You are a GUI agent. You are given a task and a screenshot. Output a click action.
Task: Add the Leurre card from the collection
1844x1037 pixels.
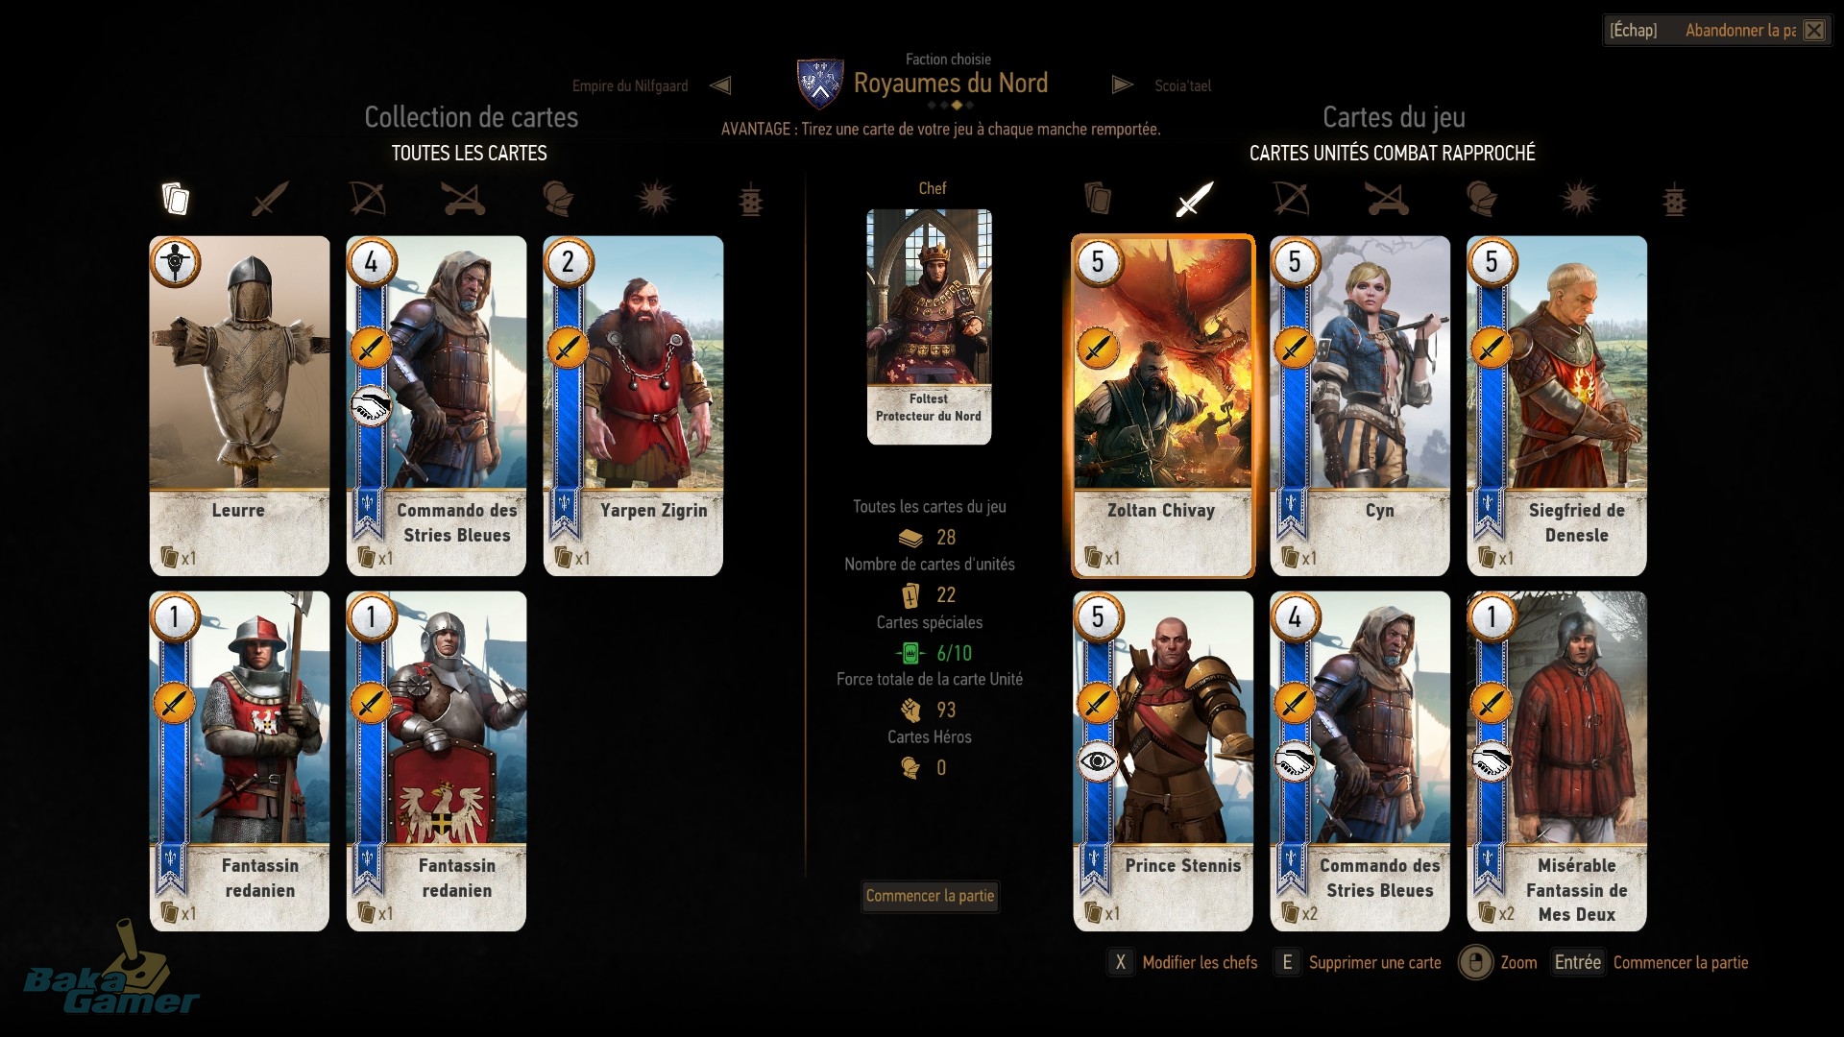(239, 406)
